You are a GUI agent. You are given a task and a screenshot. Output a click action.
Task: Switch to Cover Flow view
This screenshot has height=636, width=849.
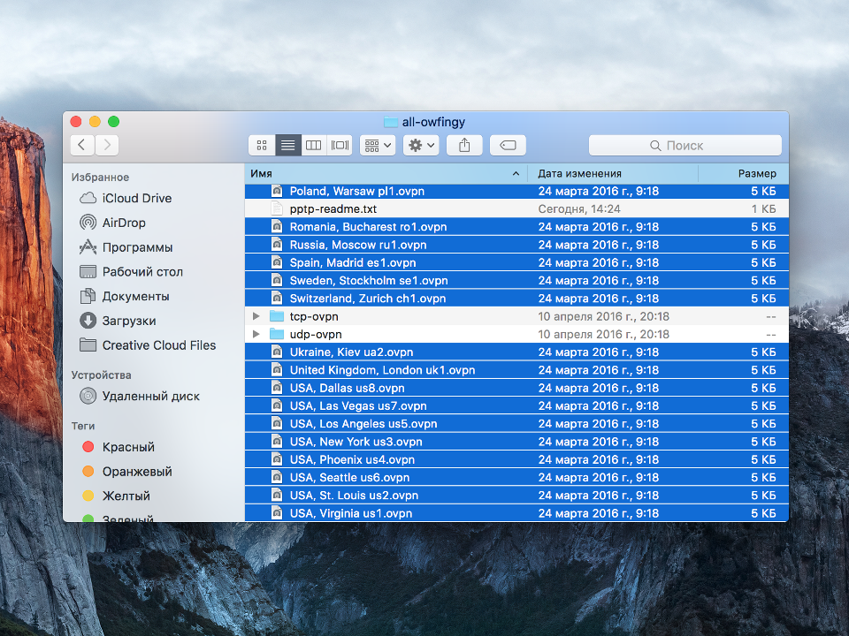point(340,145)
